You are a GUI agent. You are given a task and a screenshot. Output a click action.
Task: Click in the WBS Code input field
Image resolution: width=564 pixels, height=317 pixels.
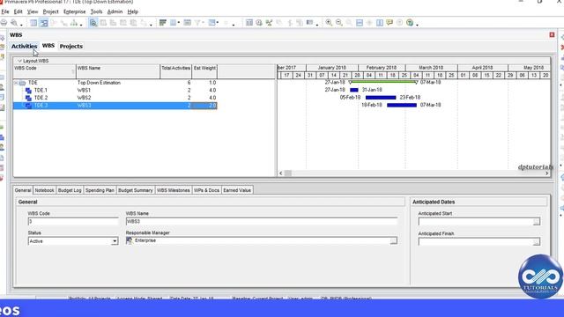(73, 222)
